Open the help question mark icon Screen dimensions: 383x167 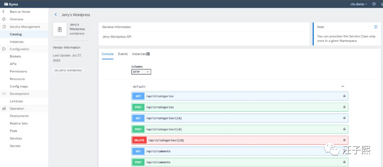(374, 4)
